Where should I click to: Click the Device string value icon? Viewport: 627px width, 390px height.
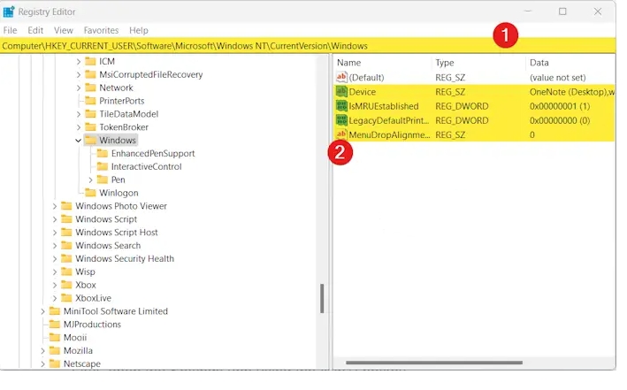click(341, 92)
